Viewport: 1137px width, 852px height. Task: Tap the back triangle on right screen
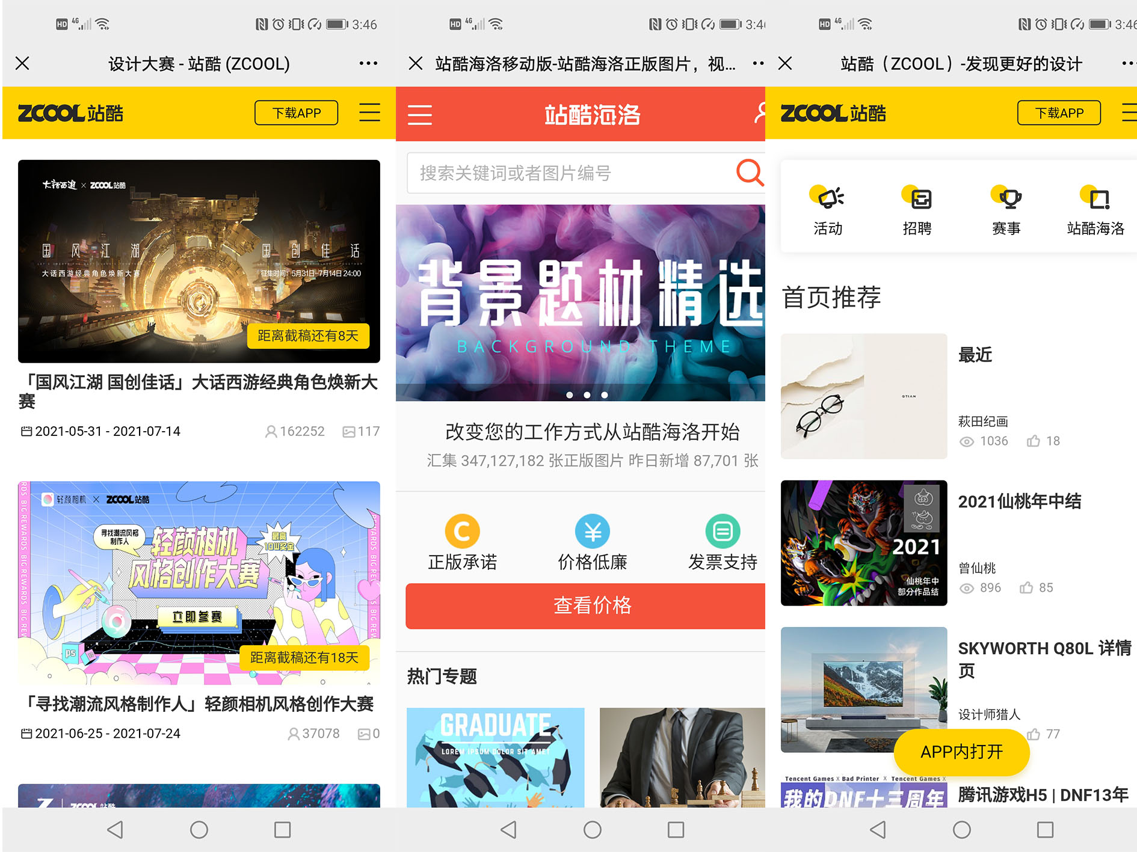coord(878,830)
